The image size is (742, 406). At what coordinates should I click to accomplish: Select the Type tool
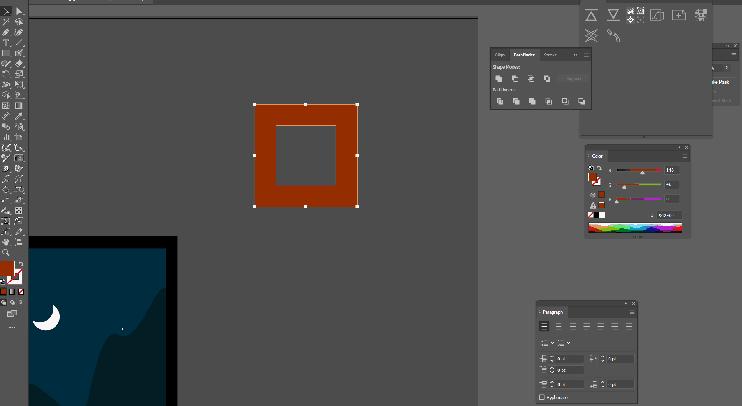6,43
